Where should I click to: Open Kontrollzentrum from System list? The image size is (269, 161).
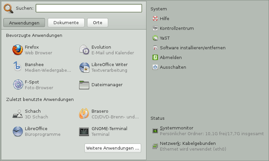coord(176,29)
